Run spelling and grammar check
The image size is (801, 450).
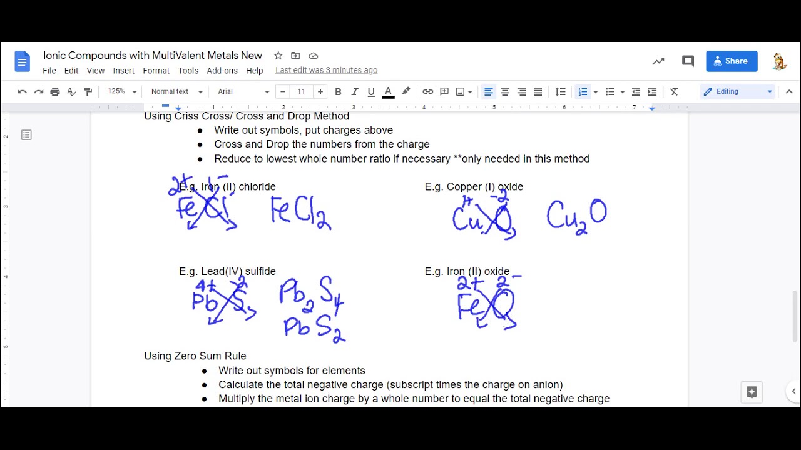tap(71, 92)
